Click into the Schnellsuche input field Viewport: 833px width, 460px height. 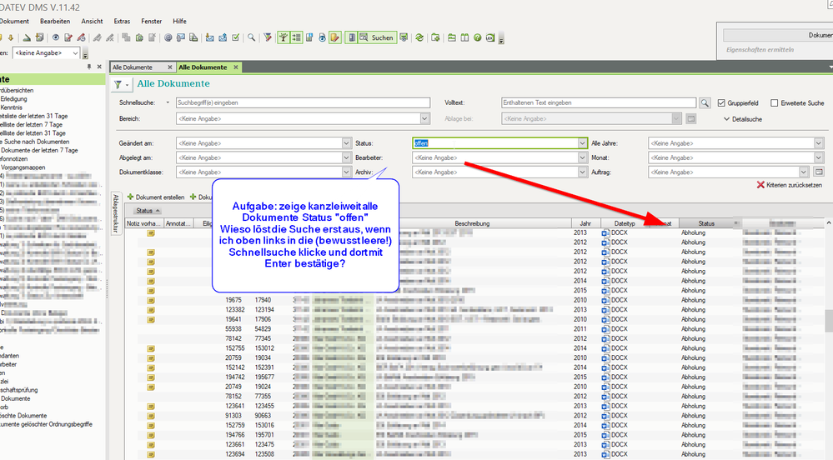coord(303,102)
